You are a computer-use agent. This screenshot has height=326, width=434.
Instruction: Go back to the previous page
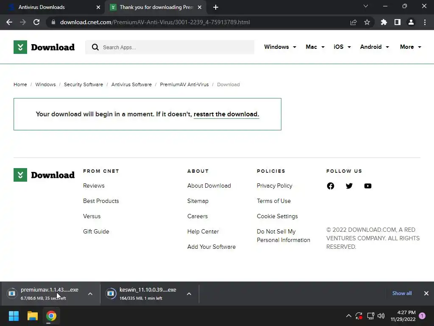pyautogui.click(x=9, y=22)
